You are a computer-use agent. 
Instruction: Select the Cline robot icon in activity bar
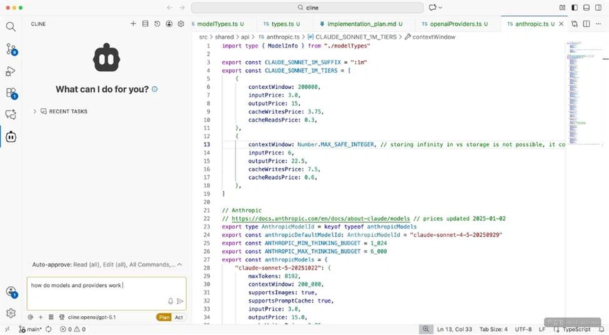[11, 137]
